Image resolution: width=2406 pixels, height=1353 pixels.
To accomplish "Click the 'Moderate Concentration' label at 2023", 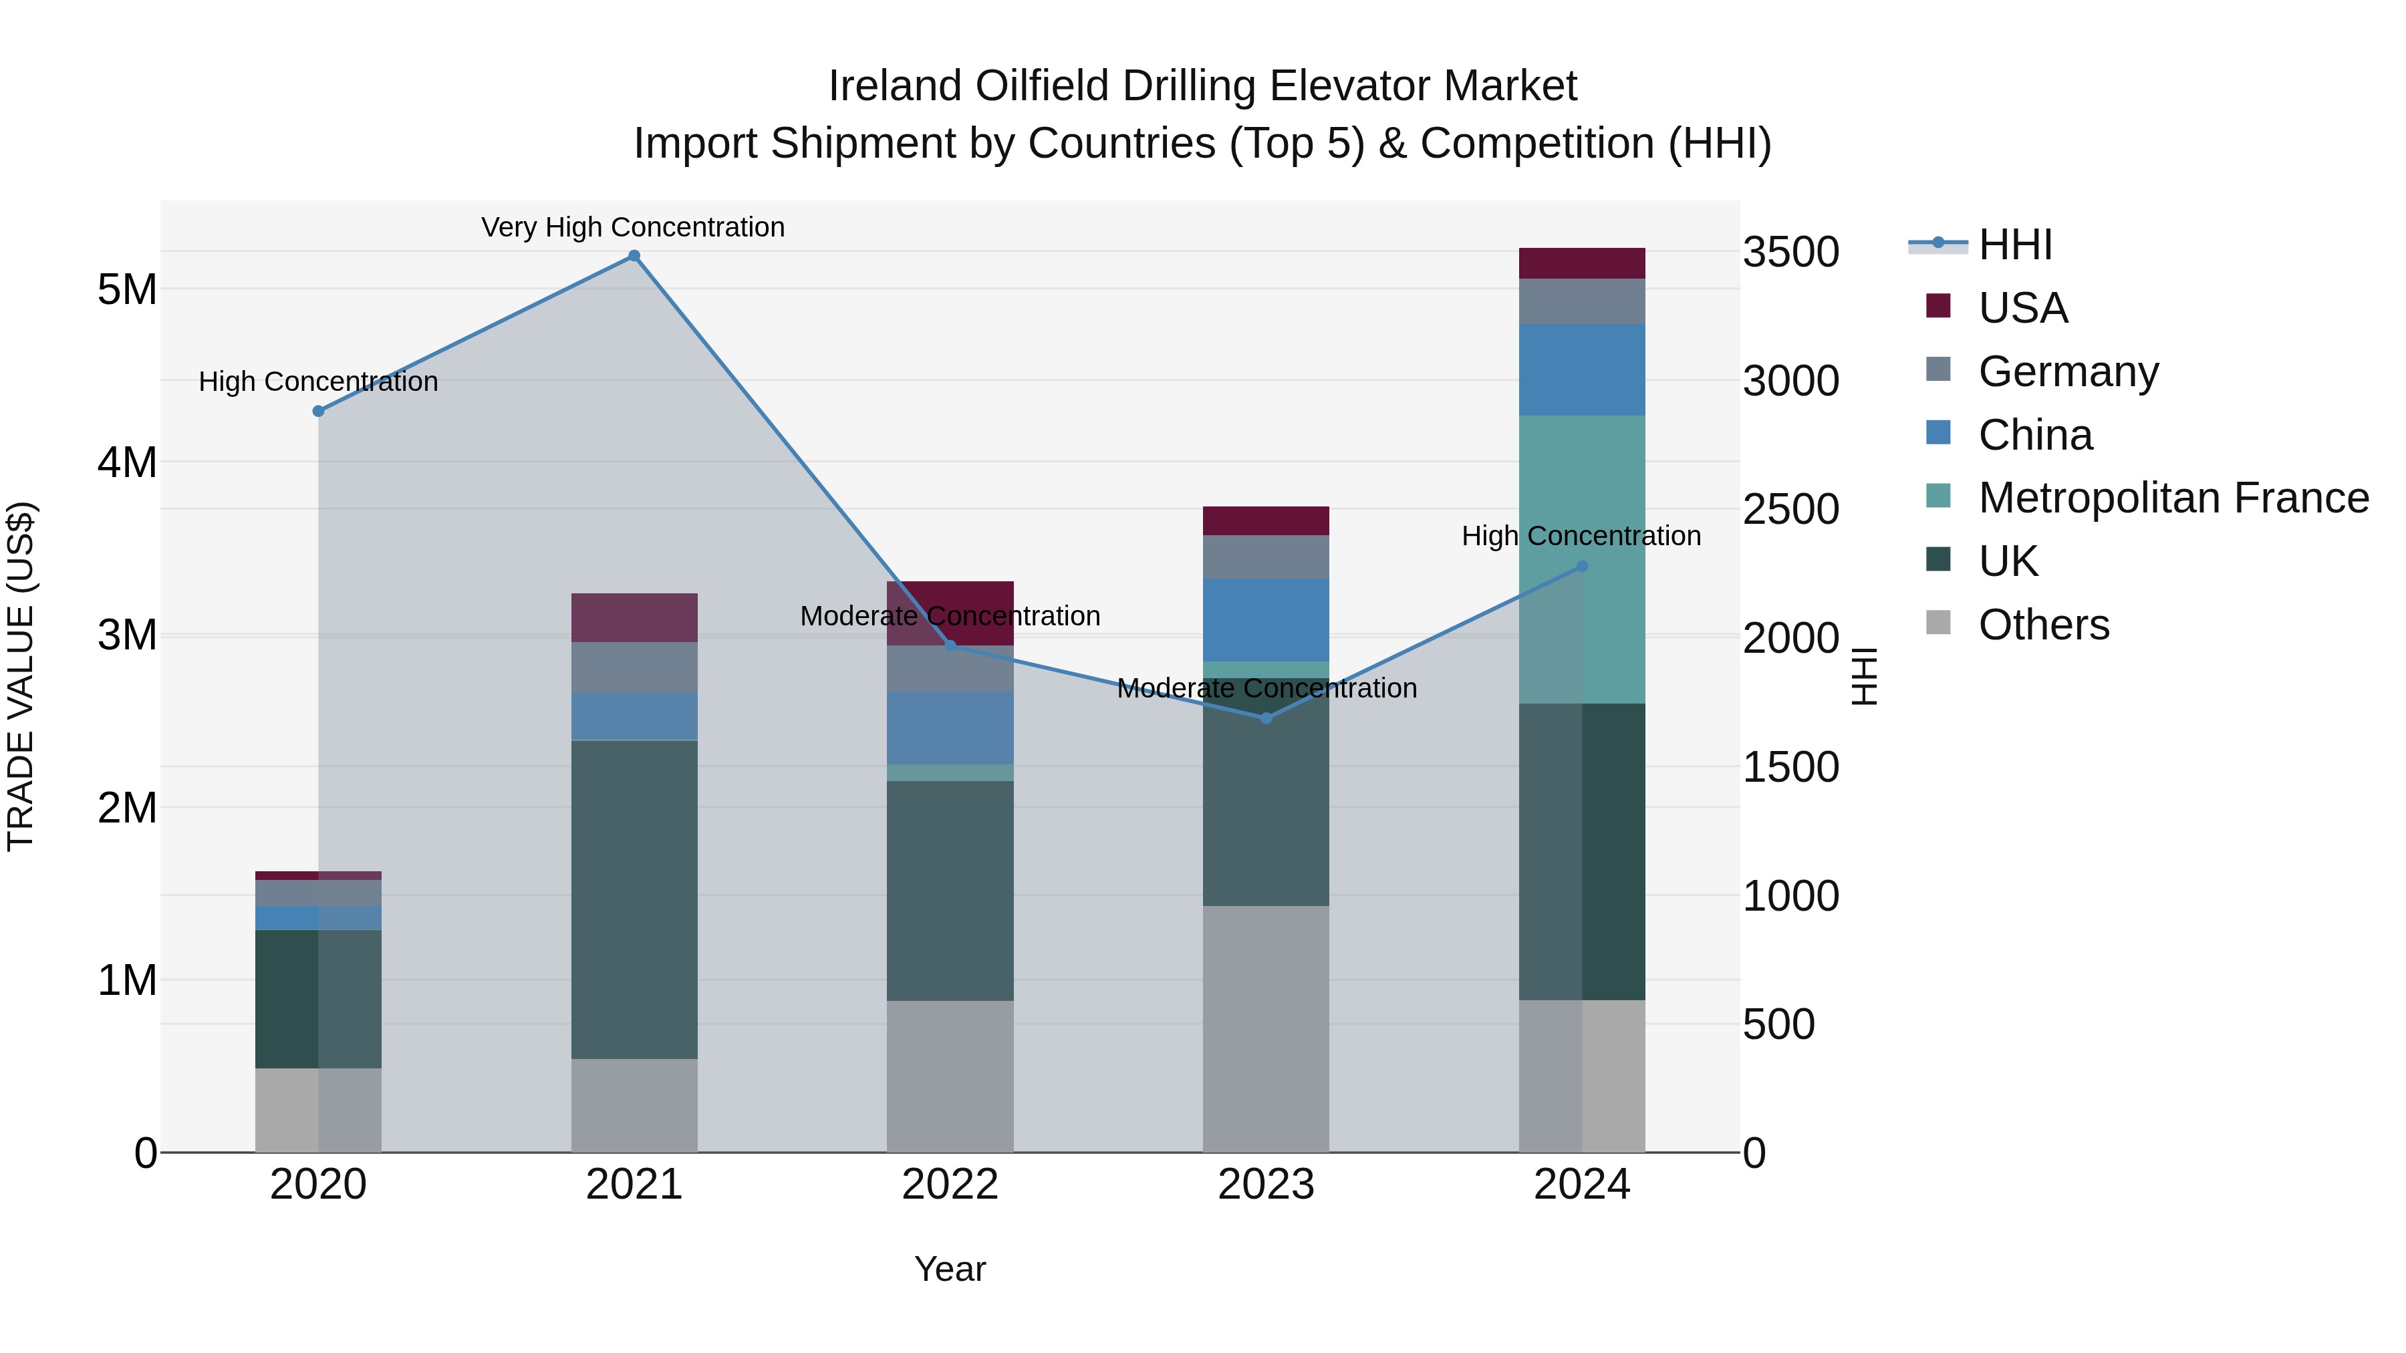I will [x=1267, y=688].
